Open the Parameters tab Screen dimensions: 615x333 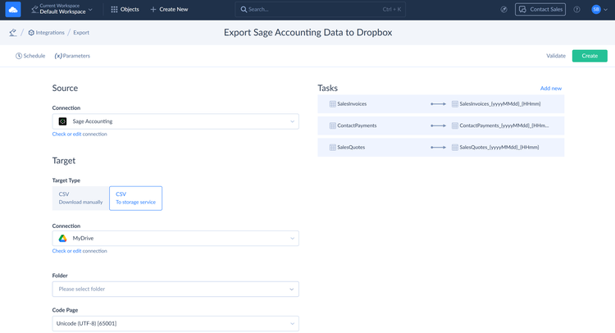point(72,56)
